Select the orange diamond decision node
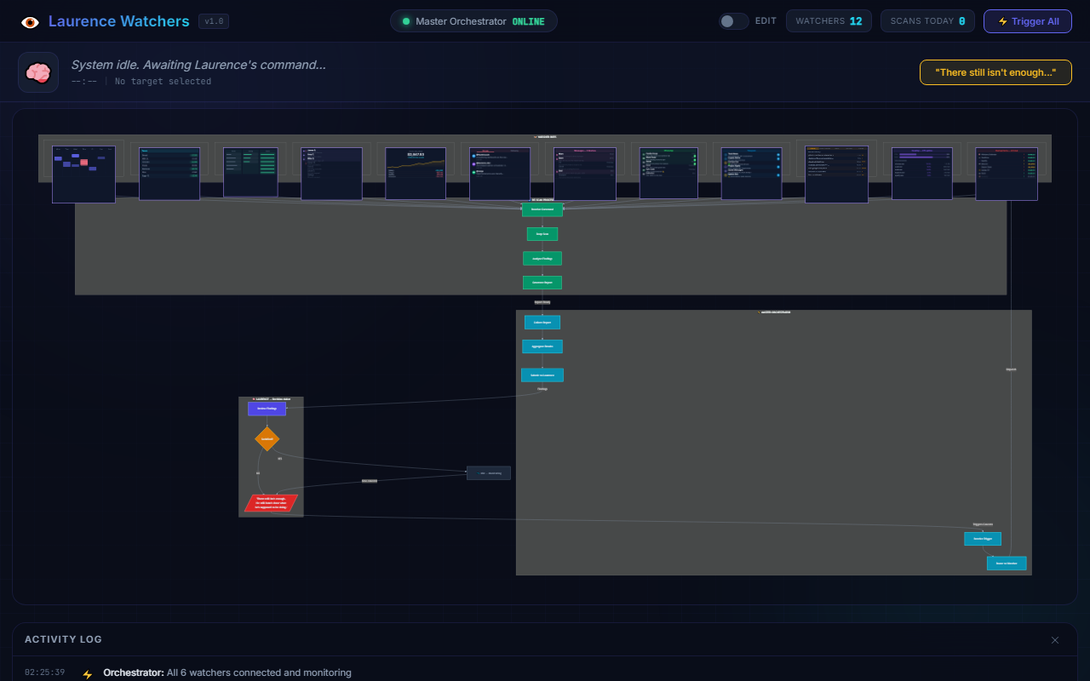1090x681 pixels. pos(267,438)
